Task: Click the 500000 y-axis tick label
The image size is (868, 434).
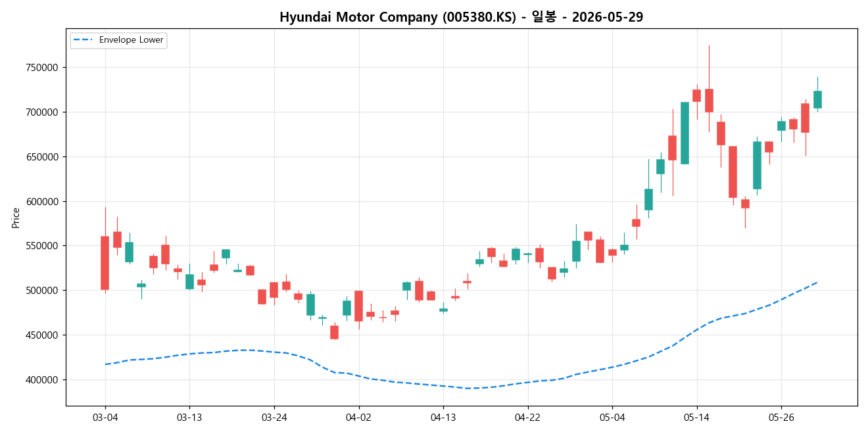Action: (x=43, y=291)
